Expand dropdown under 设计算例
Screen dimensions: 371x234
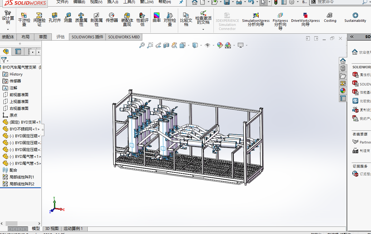[x=8, y=30]
